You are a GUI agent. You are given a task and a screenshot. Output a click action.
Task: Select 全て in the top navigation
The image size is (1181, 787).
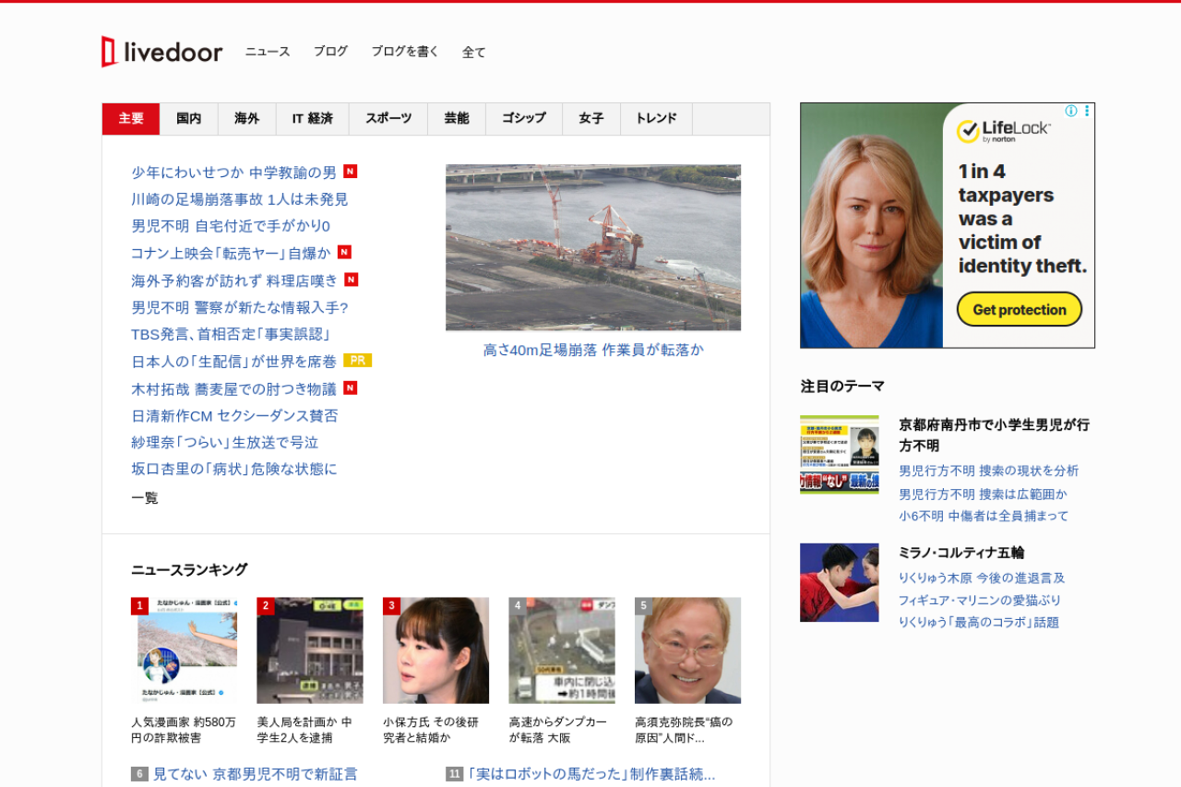(473, 53)
